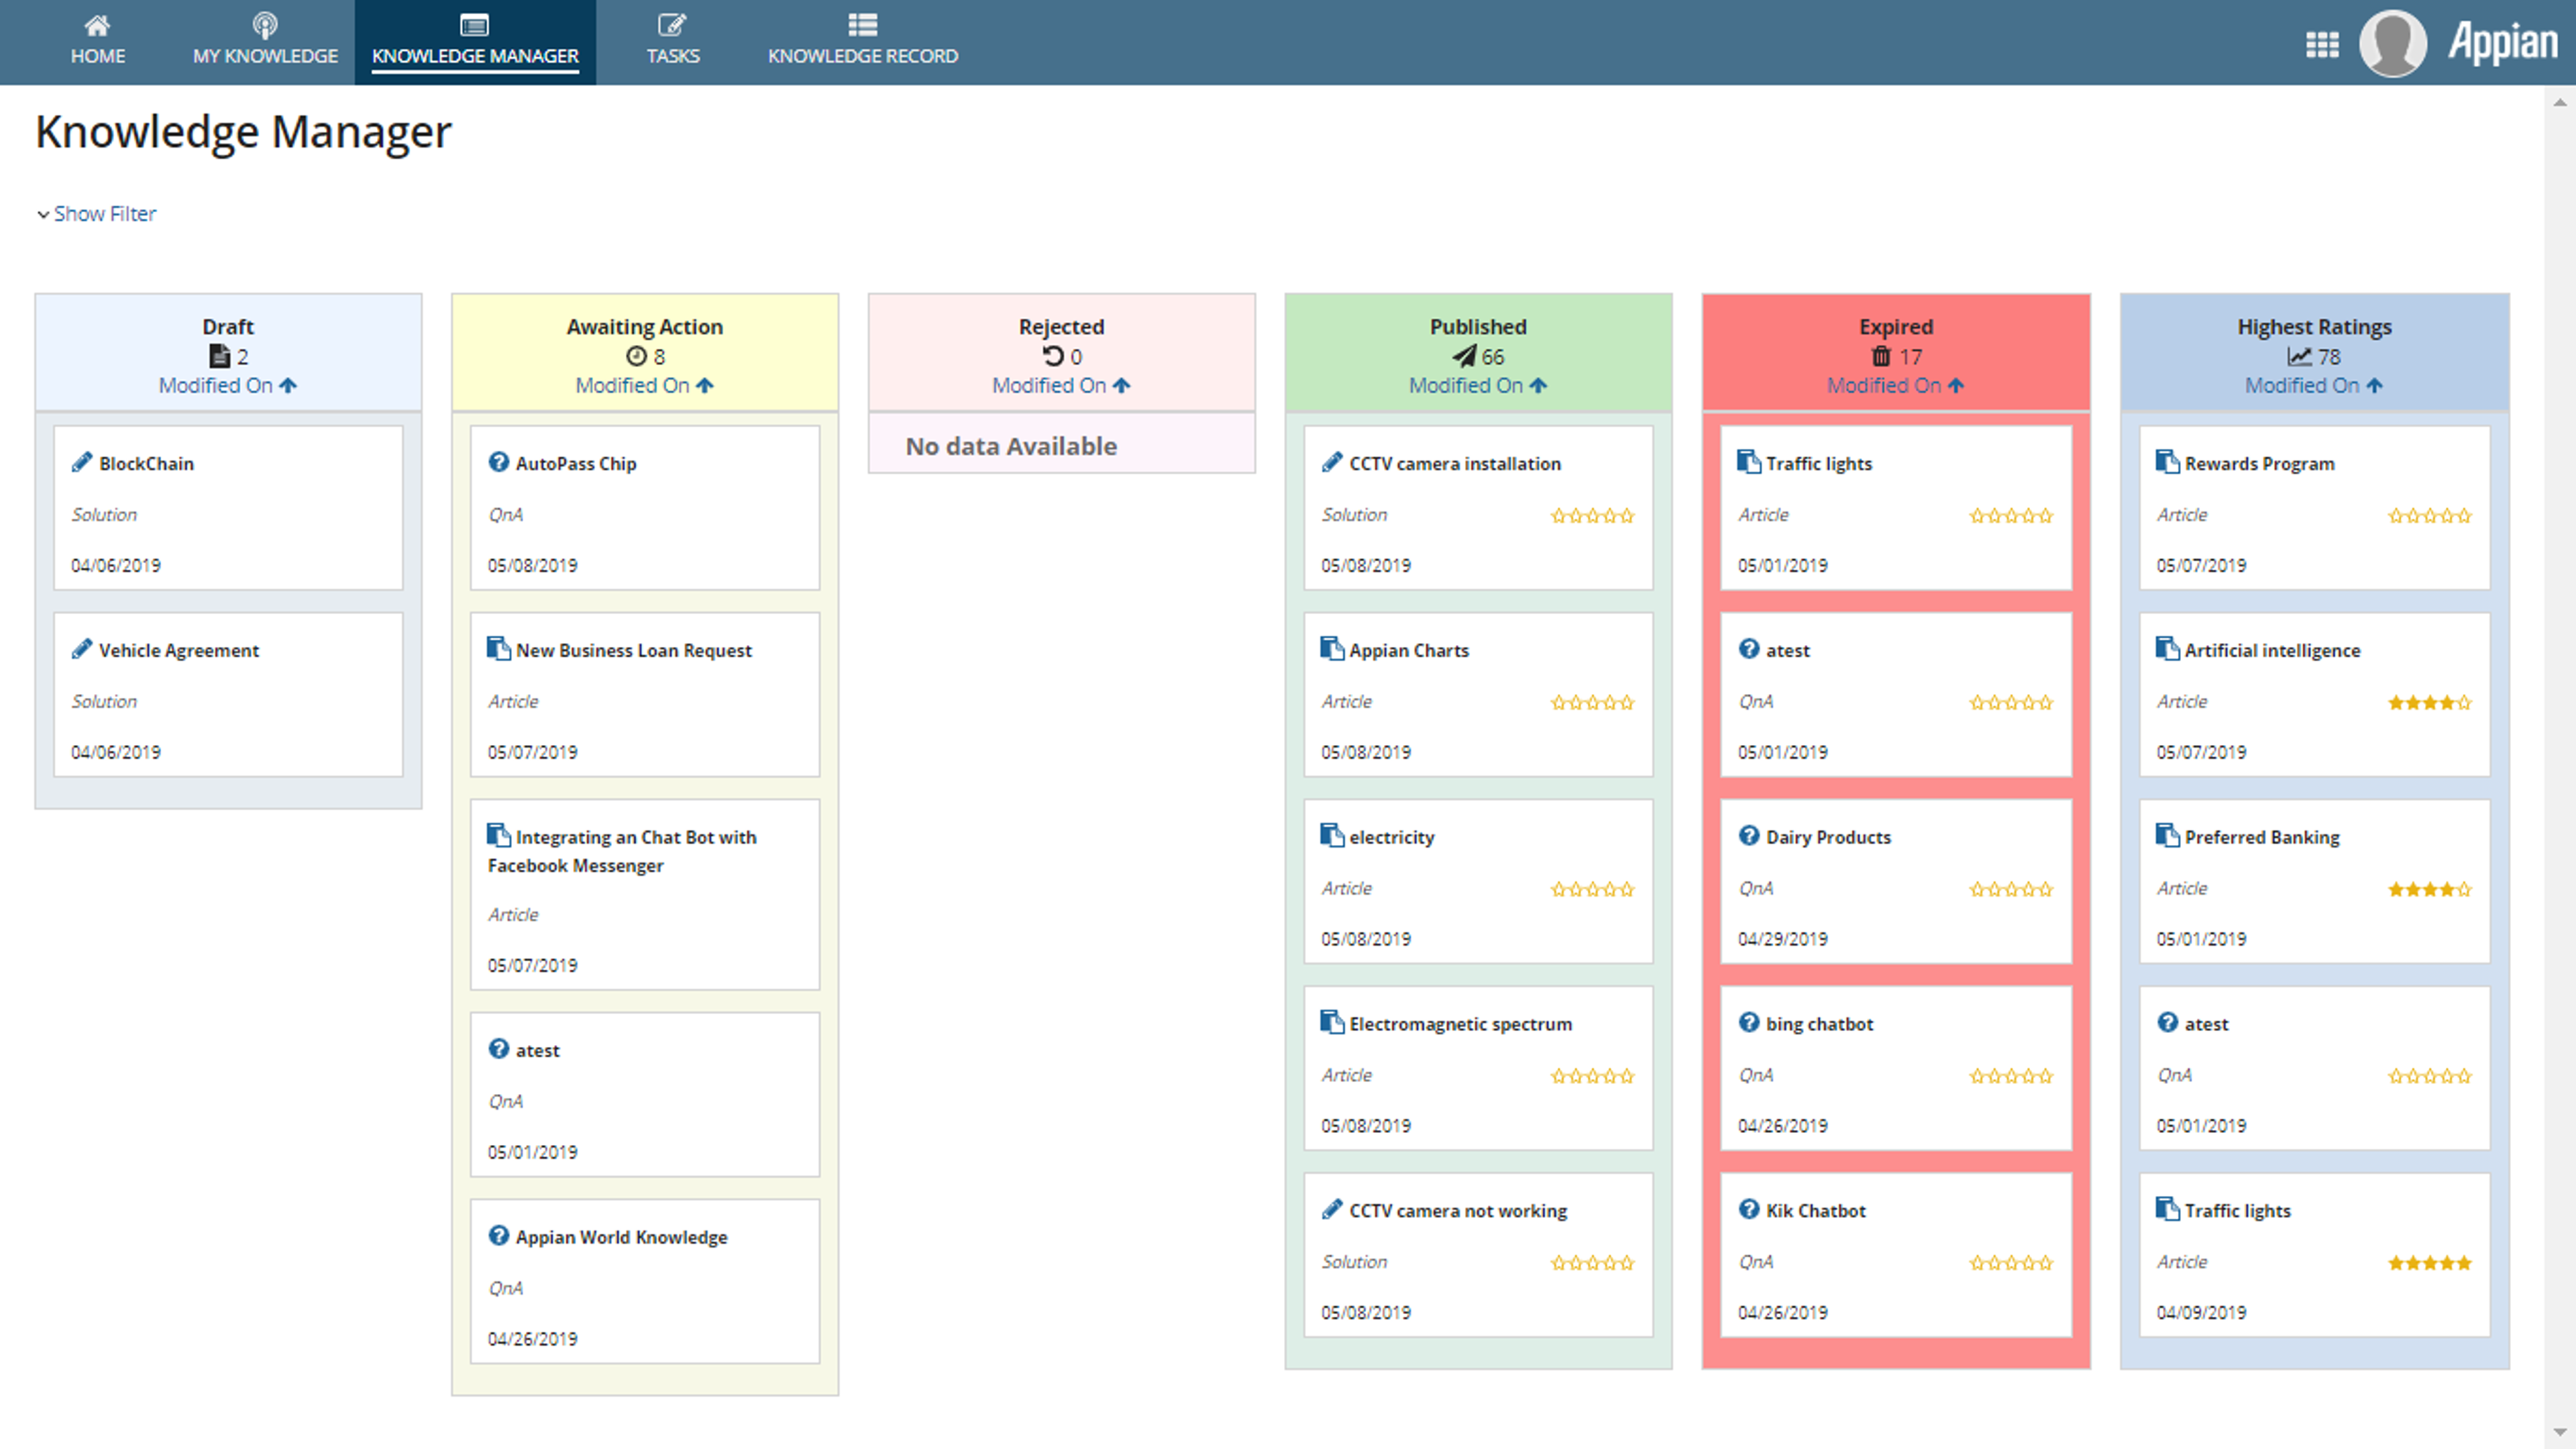Click the Appian logo
2576x1449 pixels.
(2502, 43)
